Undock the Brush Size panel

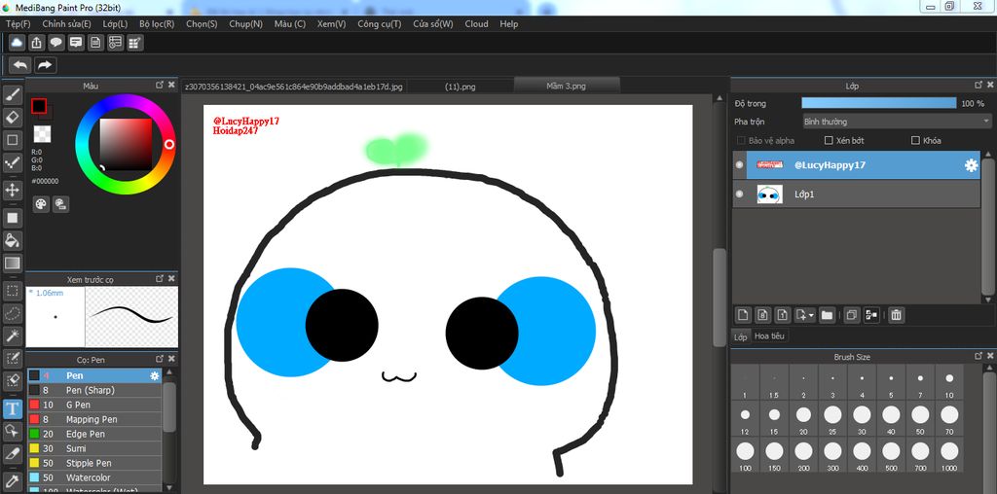978,357
